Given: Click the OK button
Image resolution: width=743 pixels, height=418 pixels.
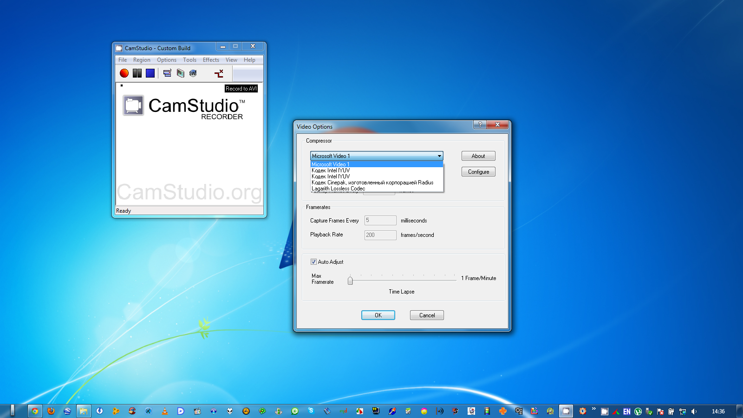Looking at the screenshot, I should tap(378, 315).
